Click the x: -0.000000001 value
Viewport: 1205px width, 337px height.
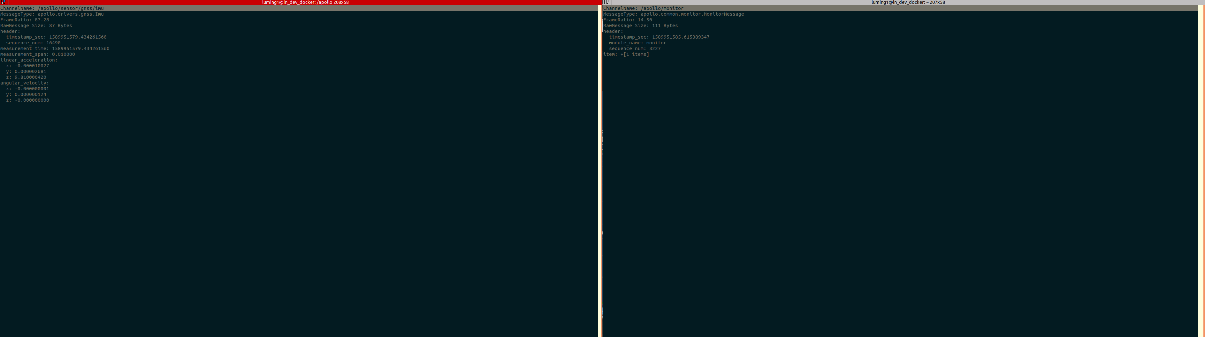click(27, 89)
